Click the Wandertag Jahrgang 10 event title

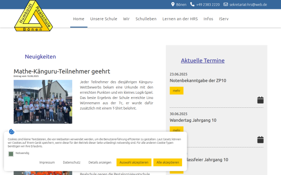[x=193, y=120]
